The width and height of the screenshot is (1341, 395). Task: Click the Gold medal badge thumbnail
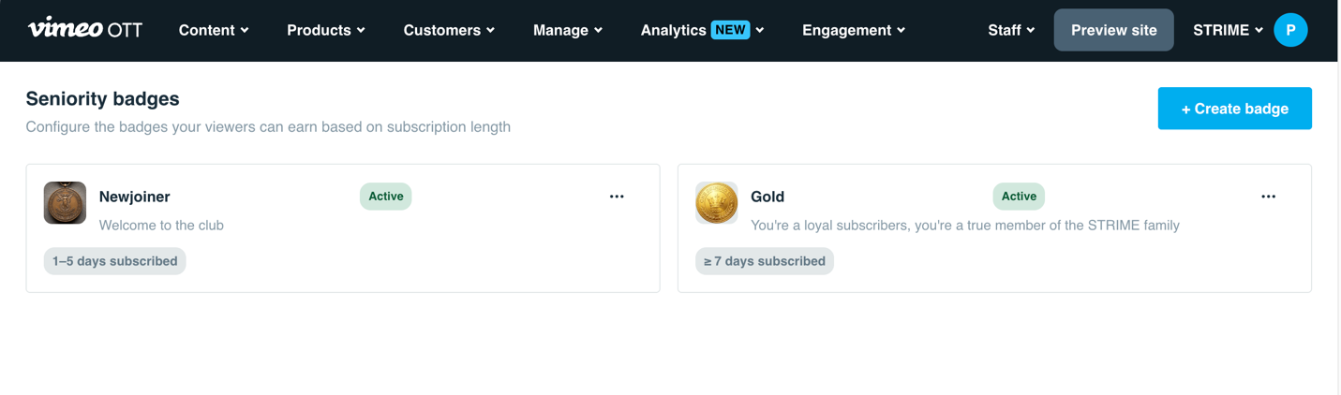(x=717, y=203)
